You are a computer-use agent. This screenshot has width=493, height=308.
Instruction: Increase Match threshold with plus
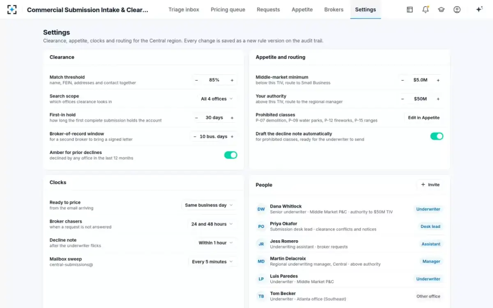232,80
